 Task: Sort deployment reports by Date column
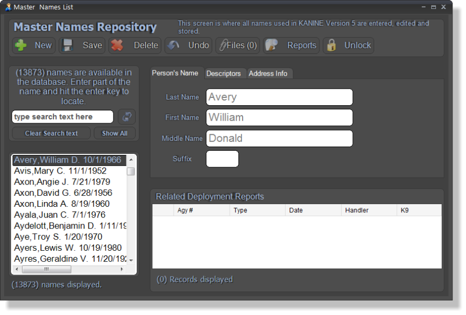313,210
